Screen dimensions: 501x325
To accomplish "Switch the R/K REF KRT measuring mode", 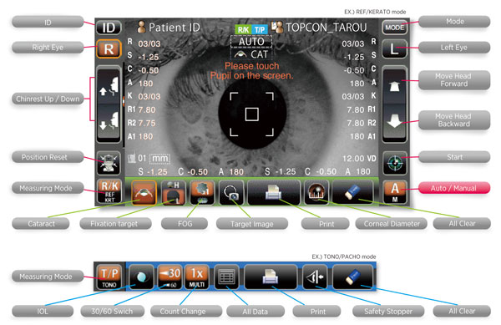I will coord(109,191).
